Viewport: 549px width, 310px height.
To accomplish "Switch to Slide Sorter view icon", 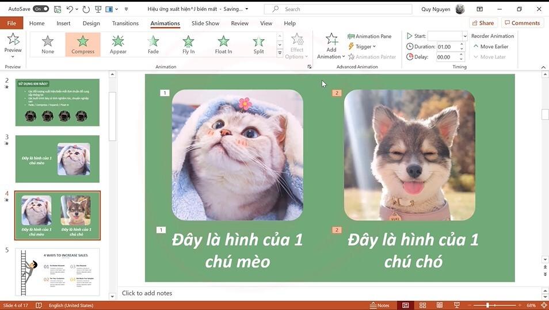I will click(x=422, y=305).
